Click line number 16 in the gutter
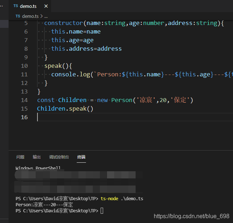This screenshot has width=233, height=223. 24,117
